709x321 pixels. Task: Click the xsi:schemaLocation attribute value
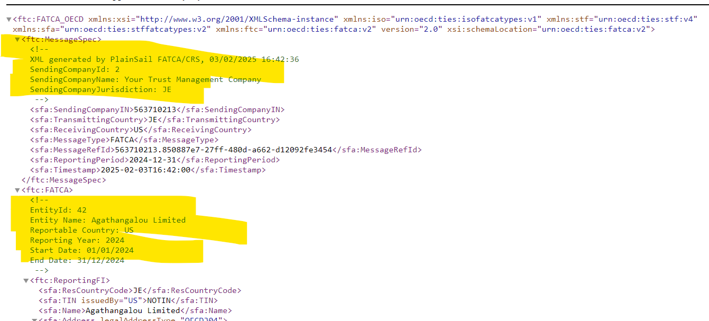pyautogui.click(x=596, y=29)
